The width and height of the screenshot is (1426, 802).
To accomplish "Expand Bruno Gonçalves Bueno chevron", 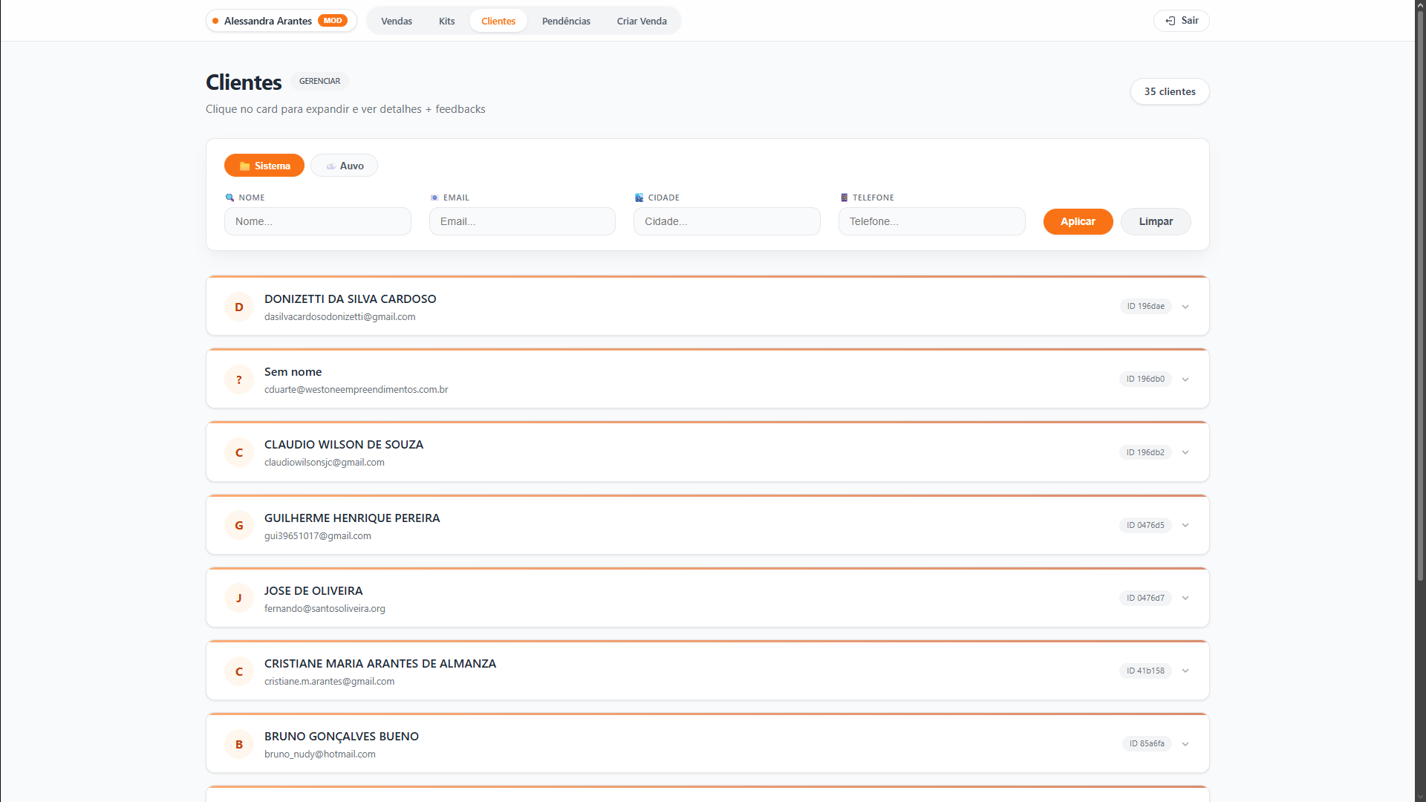I will (1185, 744).
